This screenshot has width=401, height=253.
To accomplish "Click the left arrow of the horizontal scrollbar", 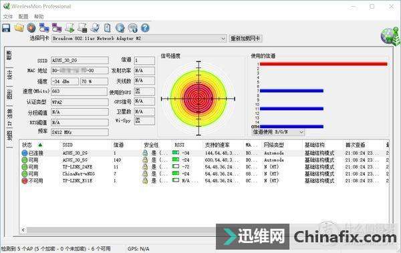I will pos(23,230).
